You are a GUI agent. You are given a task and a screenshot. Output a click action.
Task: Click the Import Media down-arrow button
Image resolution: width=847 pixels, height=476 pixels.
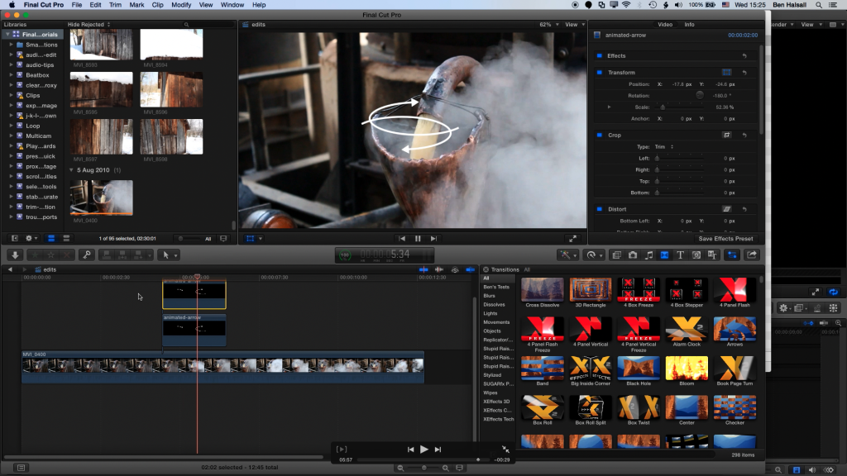click(15, 255)
